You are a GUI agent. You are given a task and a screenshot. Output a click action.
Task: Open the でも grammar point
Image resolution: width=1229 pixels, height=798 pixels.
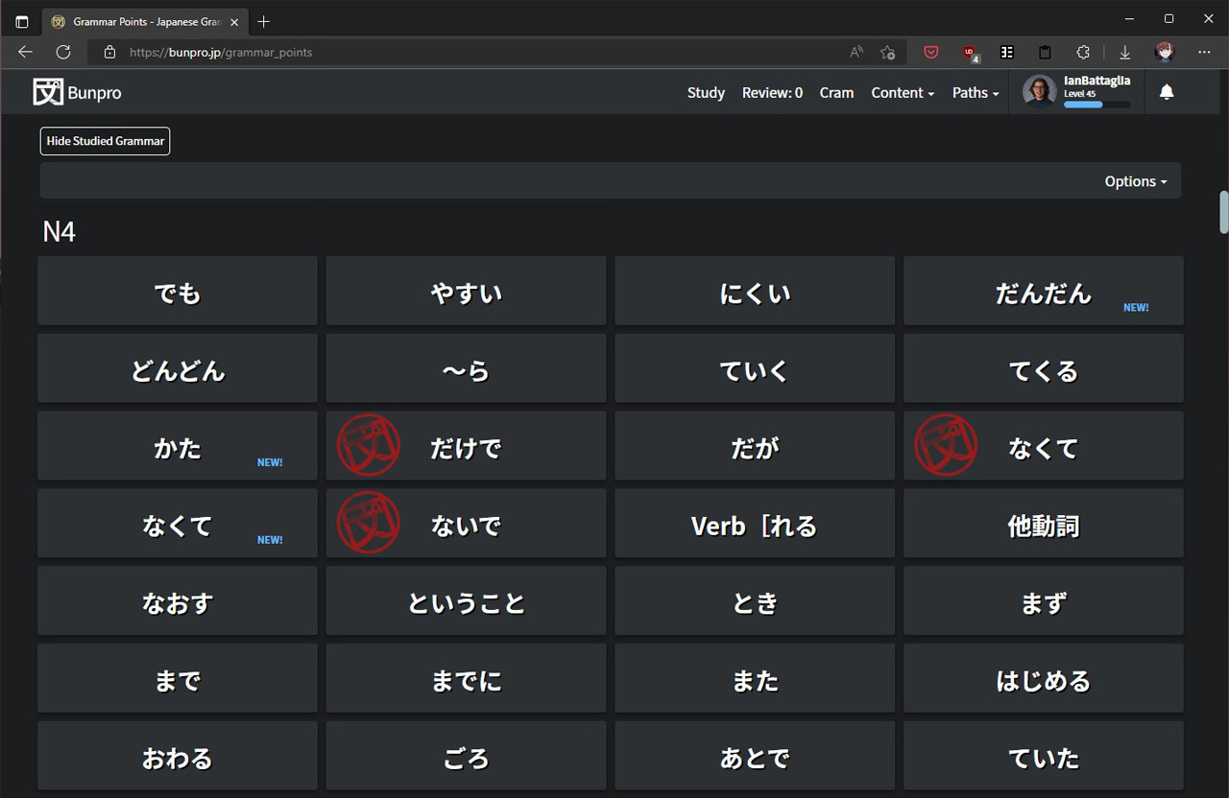click(178, 291)
